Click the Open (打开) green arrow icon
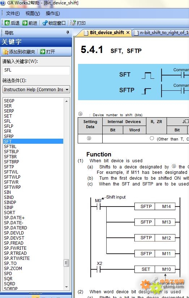189x298 pixels. pos(43,52)
